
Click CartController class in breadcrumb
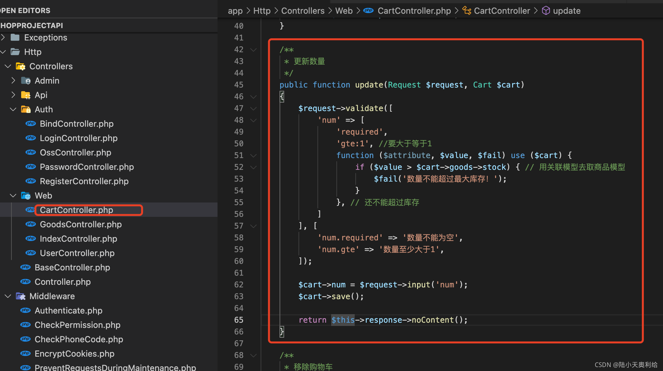coord(502,11)
